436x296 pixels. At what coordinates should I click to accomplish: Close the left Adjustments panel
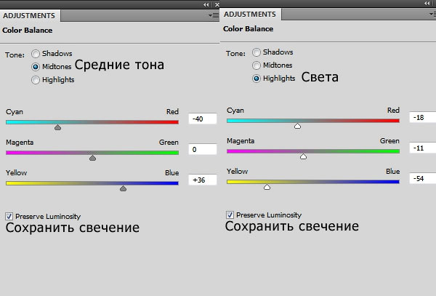click(217, 4)
